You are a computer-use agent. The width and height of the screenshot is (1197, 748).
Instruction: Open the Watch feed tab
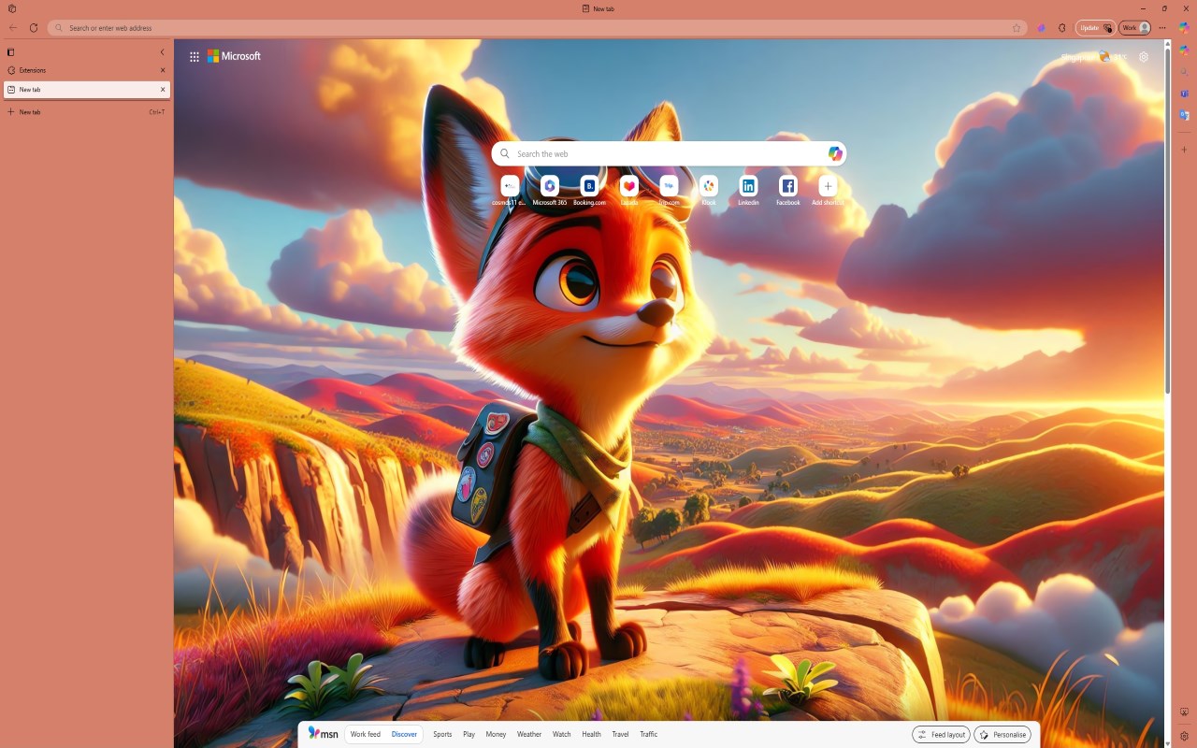point(561,734)
